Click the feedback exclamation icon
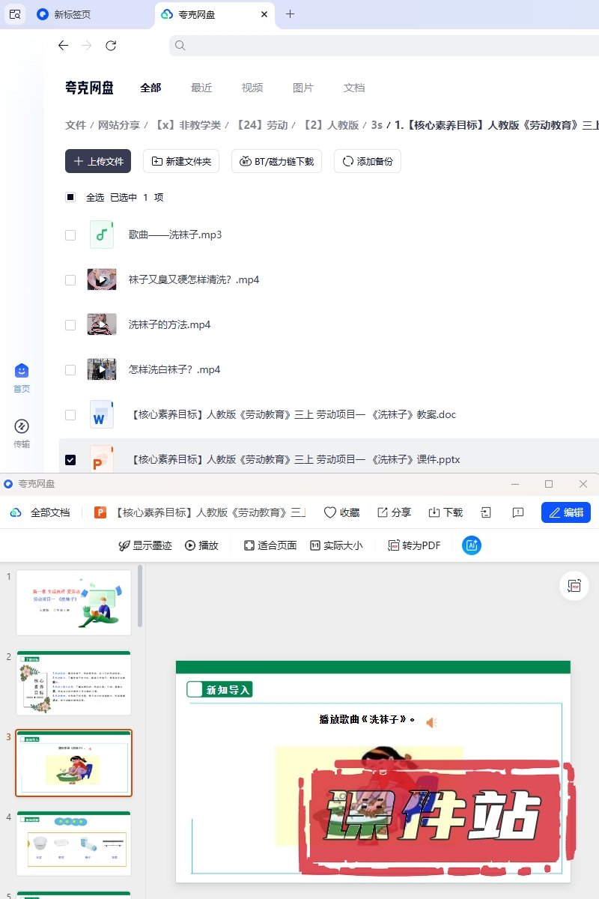599x899 pixels. 517,512
